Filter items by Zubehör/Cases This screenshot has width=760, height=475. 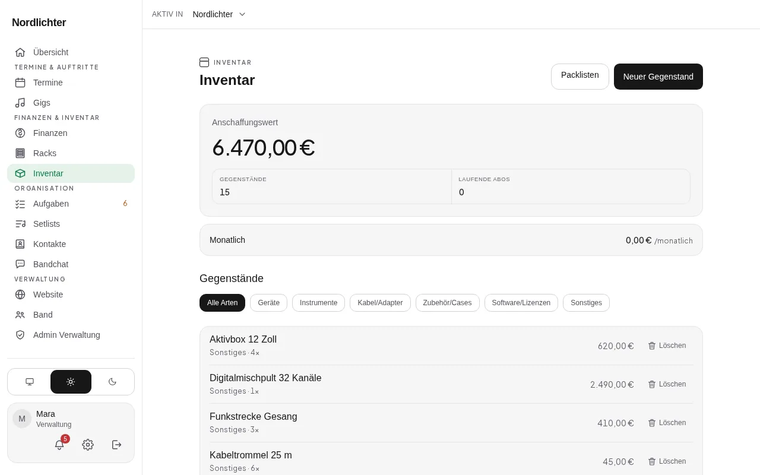(x=448, y=303)
